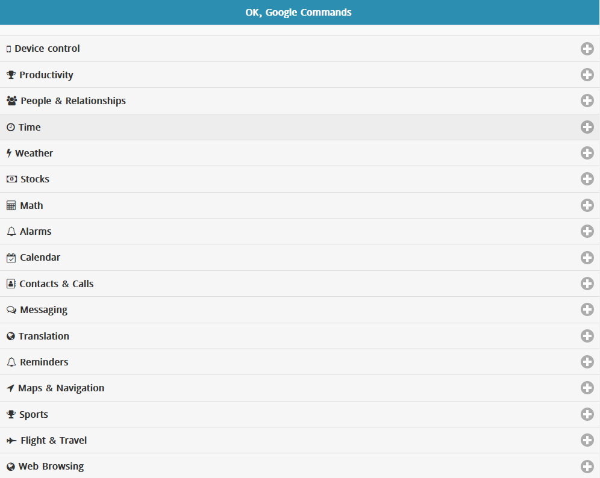600x478 pixels.
Task: Open the Translation category label
Action: [44, 336]
